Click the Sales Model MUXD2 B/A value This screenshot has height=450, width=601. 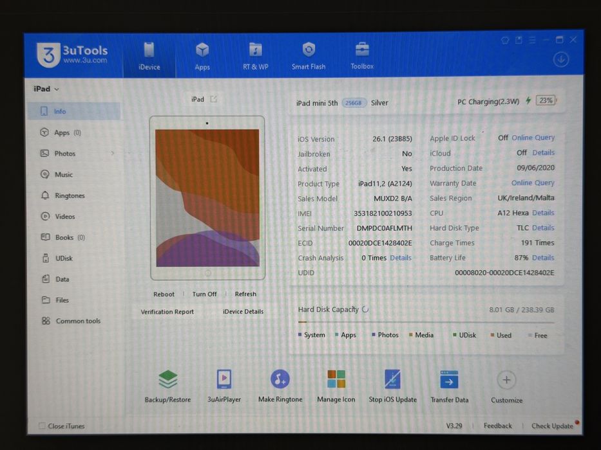[x=393, y=198]
